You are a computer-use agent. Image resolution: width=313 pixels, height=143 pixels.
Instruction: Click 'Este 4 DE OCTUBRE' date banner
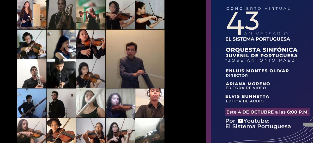268,112
